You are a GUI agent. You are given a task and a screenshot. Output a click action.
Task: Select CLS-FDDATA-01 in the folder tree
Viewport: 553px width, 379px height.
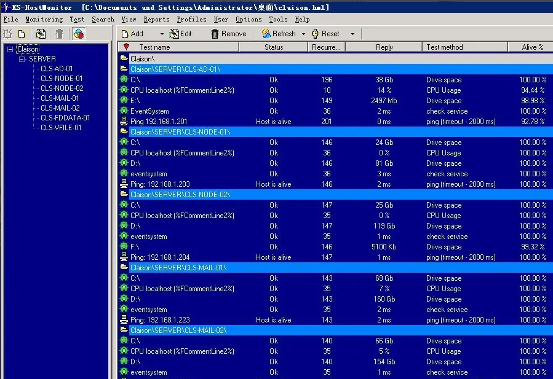[65, 118]
